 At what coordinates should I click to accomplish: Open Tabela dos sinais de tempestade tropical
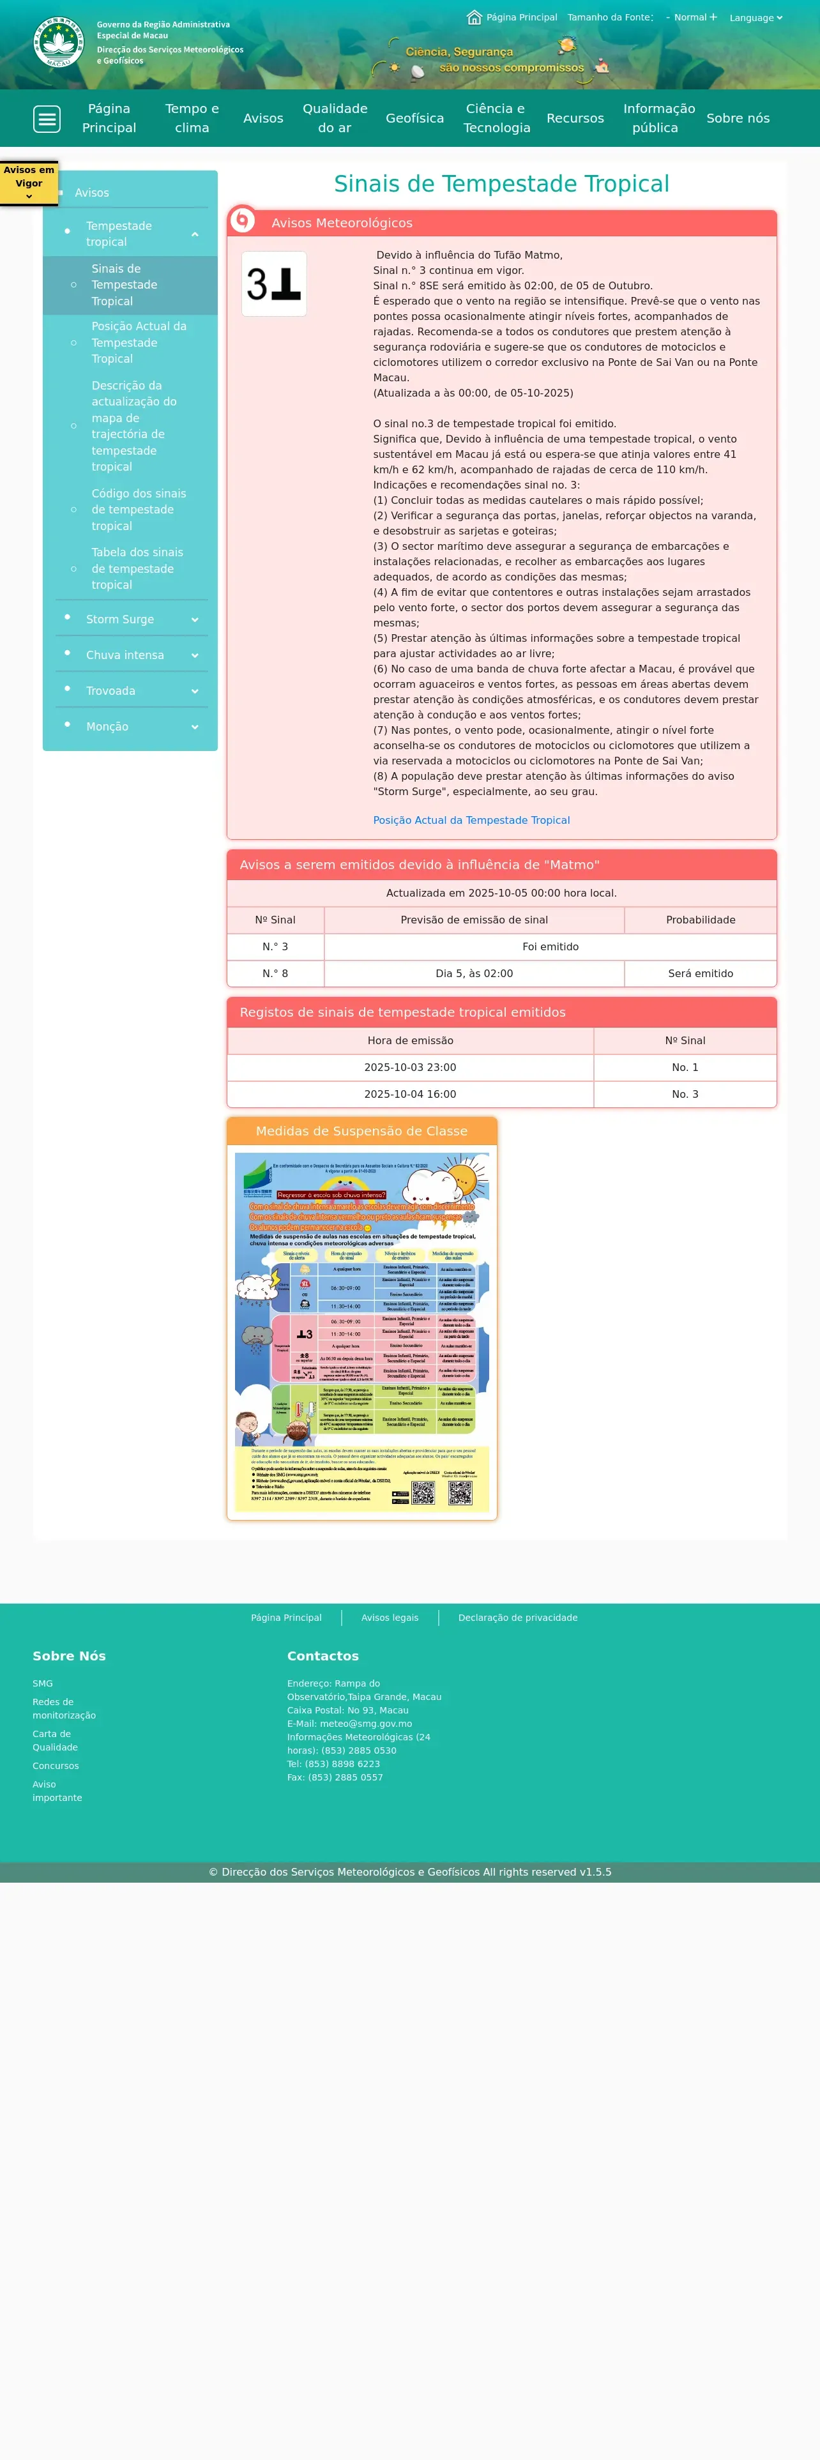coord(137,568)
